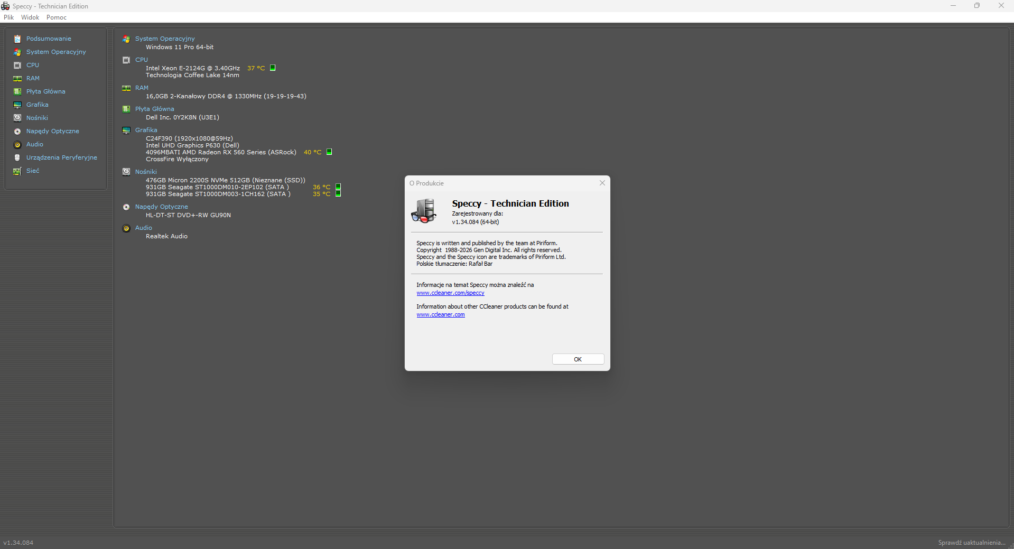Show the CPU section from the sidebar
Screen dimensions: 1014x549
pos(33,65)
